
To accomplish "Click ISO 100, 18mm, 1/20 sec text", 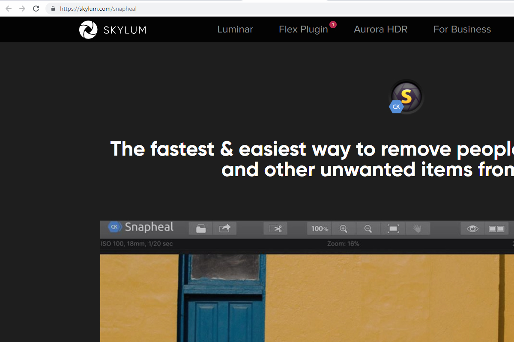I will tap(137, 244).
